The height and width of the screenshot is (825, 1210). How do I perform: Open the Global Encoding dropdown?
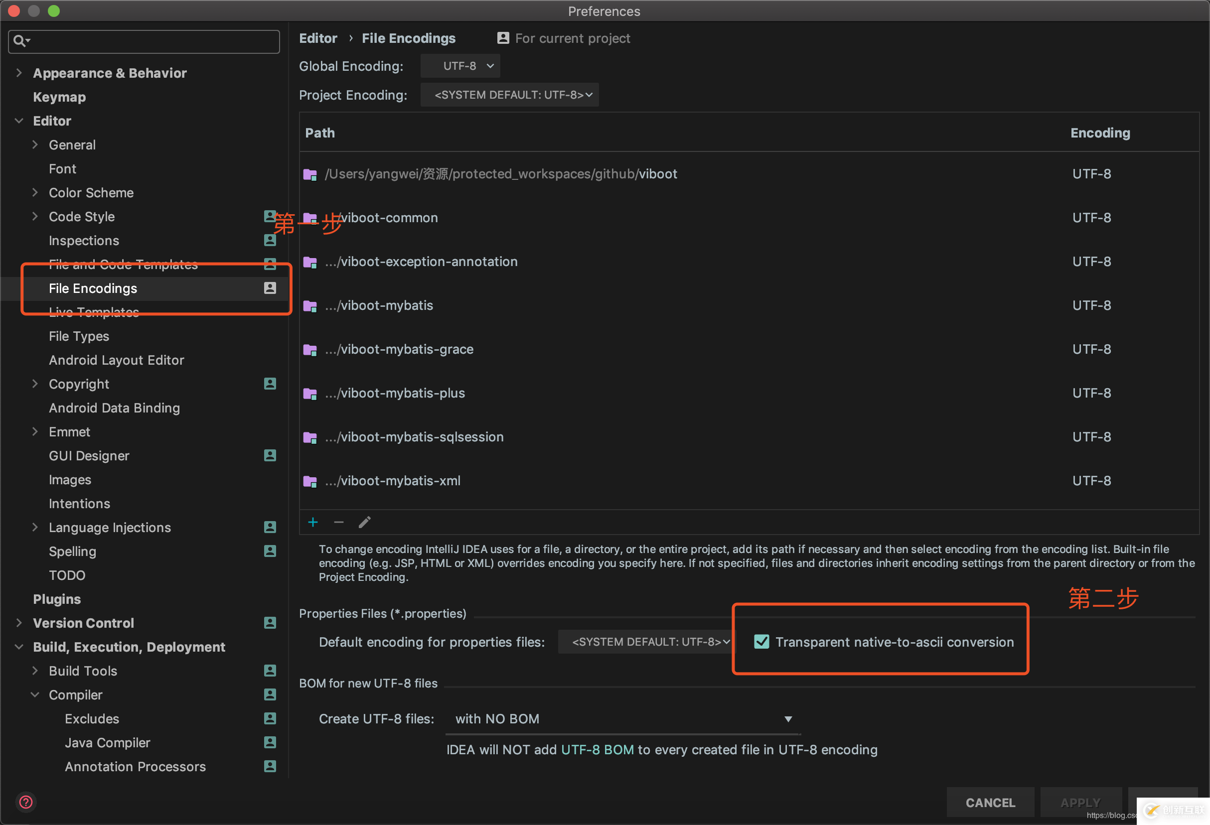coord(460,66)
